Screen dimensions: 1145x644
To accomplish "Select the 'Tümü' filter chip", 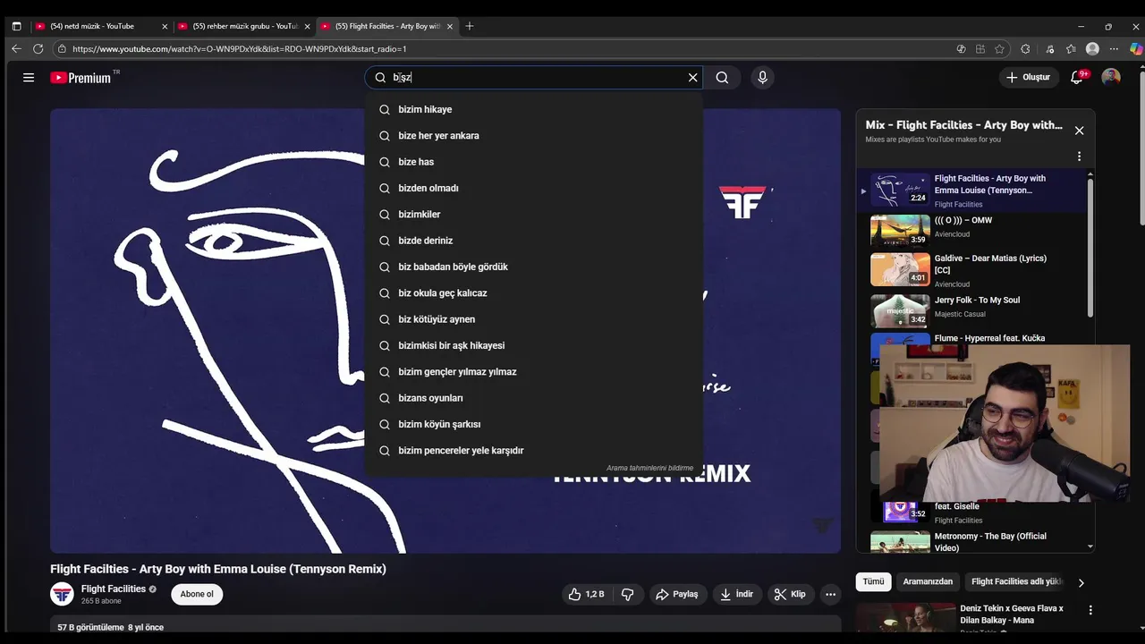I will point(873,581).
